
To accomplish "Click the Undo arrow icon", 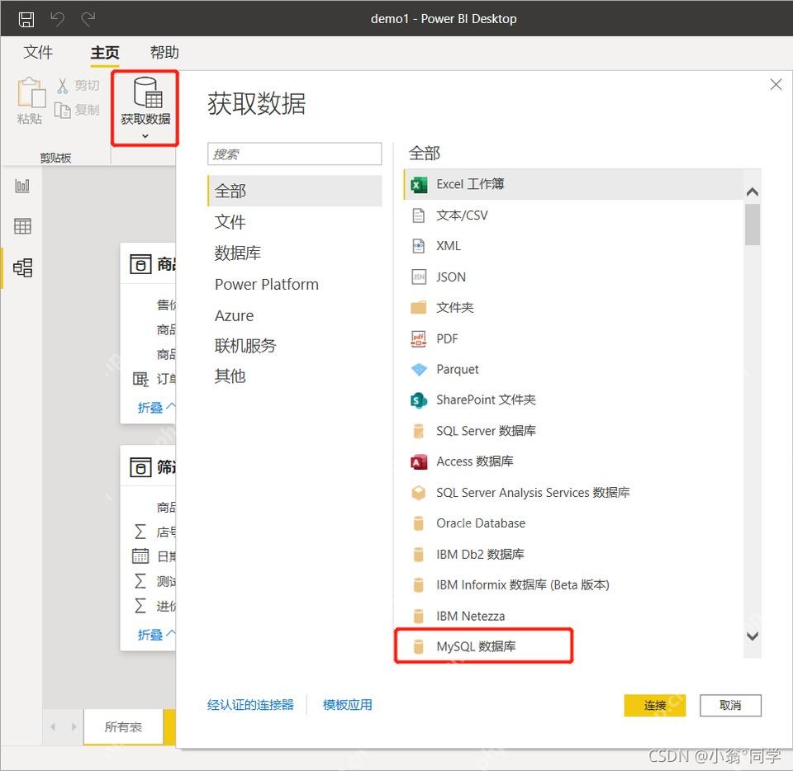I will pyautogui.click(x=57, y=19).
